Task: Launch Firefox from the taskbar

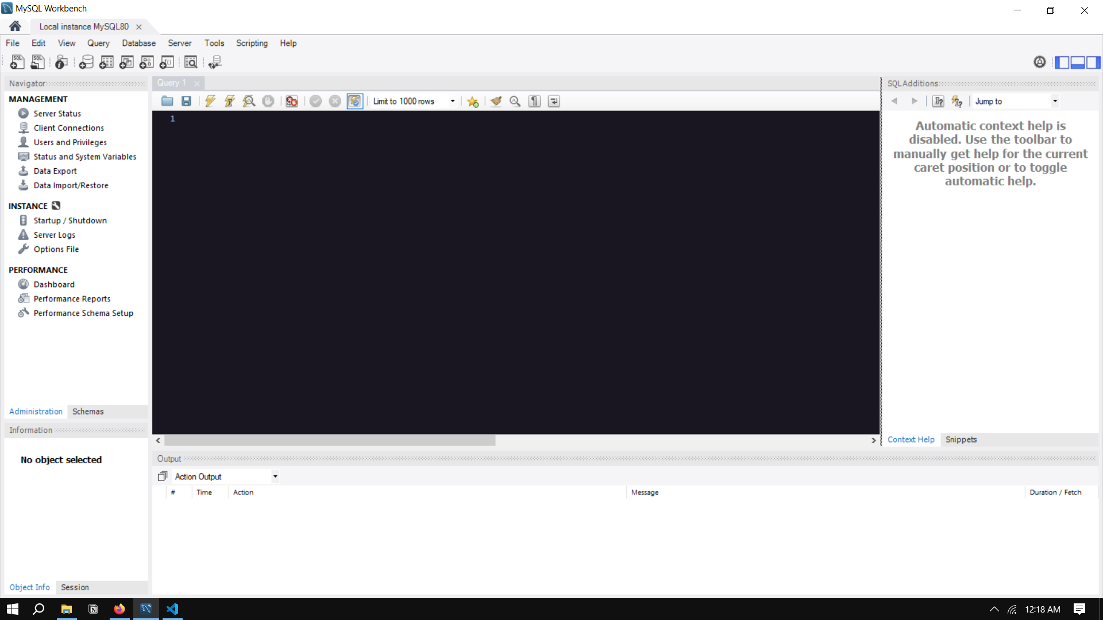Action: (x=119, y=609)
